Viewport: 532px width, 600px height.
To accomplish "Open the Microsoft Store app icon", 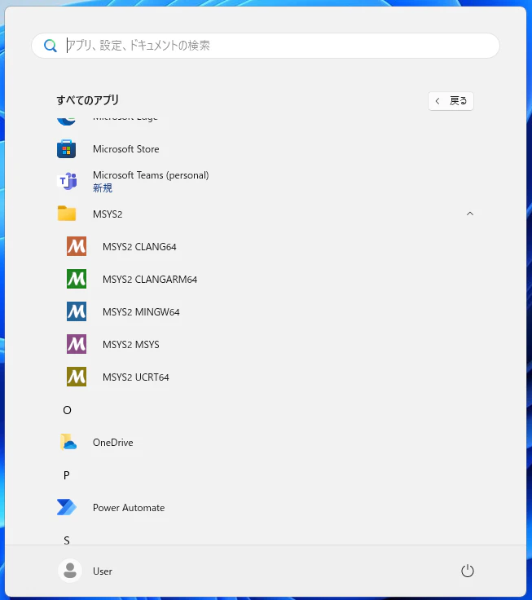I will click(66, 149).
